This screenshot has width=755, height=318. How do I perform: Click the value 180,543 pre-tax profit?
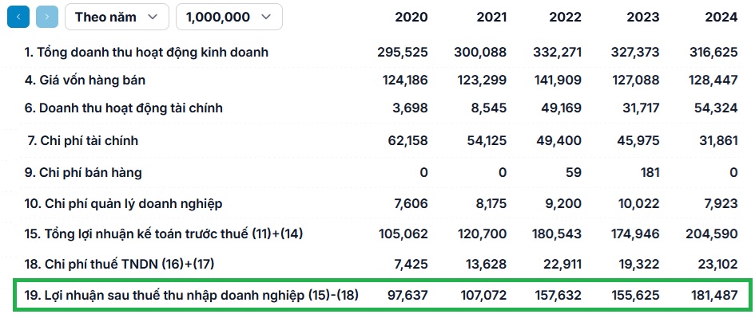558,234
